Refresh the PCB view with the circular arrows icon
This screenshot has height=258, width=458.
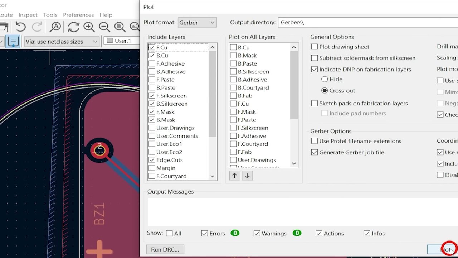click(74, 27)
